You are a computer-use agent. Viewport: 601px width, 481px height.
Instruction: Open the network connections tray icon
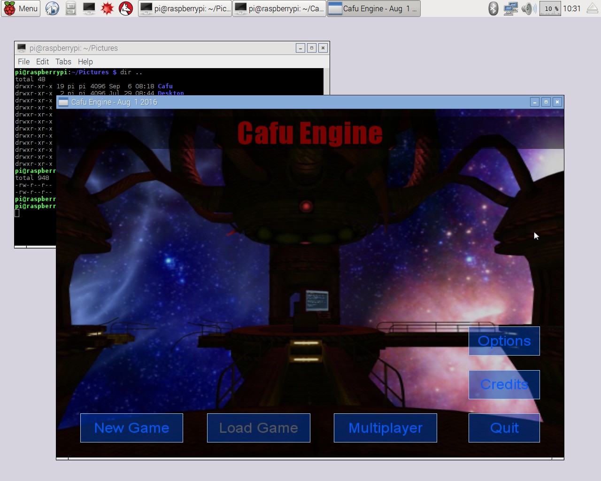point(510,8)
